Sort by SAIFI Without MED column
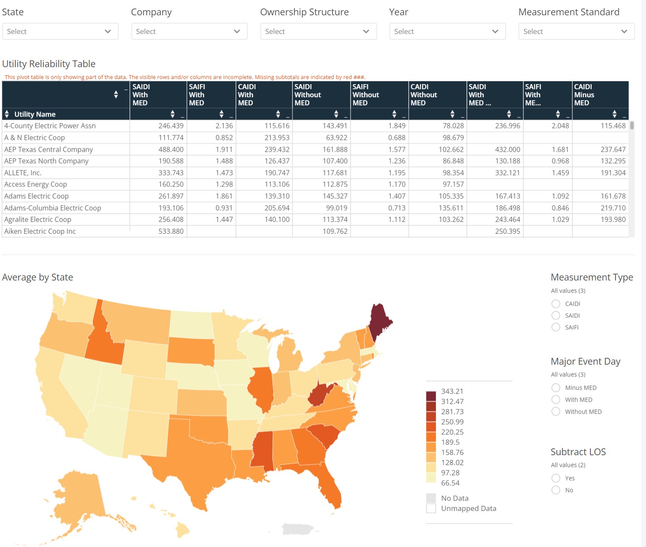This screenshot has width=646, height=547. pos(394,114)
